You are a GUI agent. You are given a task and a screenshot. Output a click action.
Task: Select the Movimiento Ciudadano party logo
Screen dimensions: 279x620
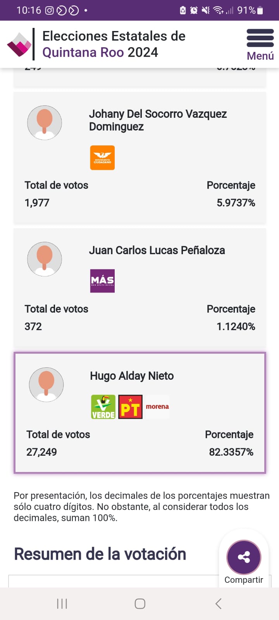coord(102,158)
